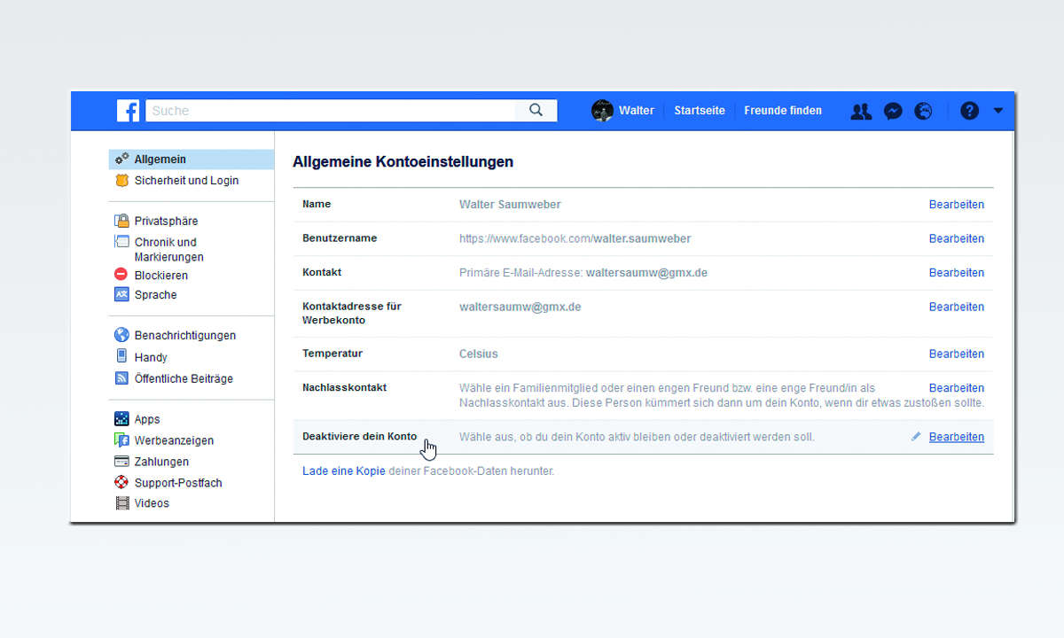This screenshot has width=1064, height=638.
Task: Click the name value Walter Saumweber
Action: pos(510,205)
